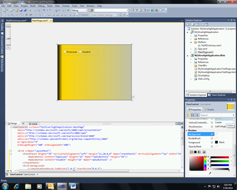
Task: Select the gradient brush icon
Action: [x=199, y=152]
